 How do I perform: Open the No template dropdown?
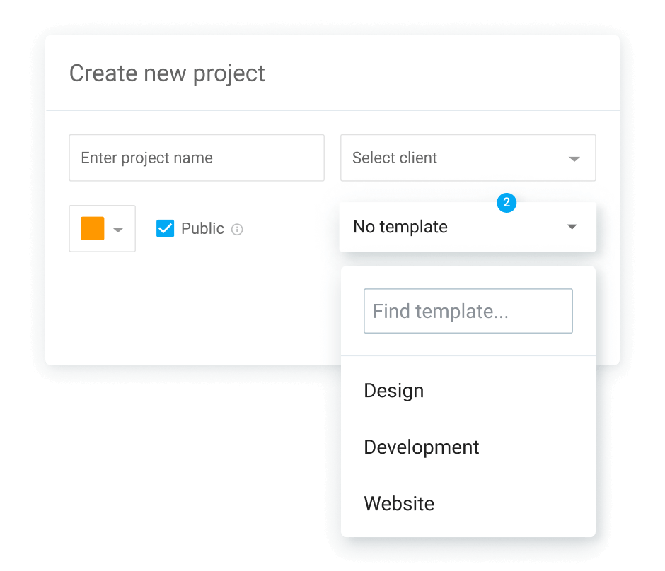coord(468,227)
